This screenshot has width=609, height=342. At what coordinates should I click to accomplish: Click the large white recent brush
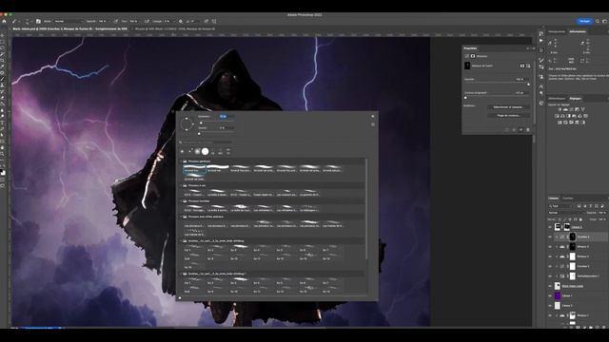(x=206, y=152)
